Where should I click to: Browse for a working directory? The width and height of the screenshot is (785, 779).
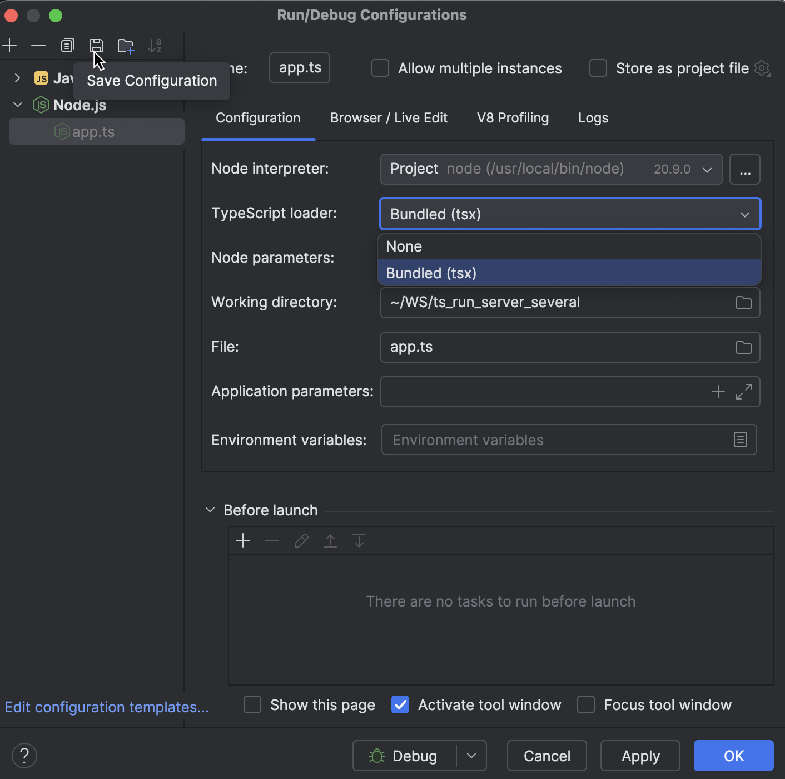[744, 302]
